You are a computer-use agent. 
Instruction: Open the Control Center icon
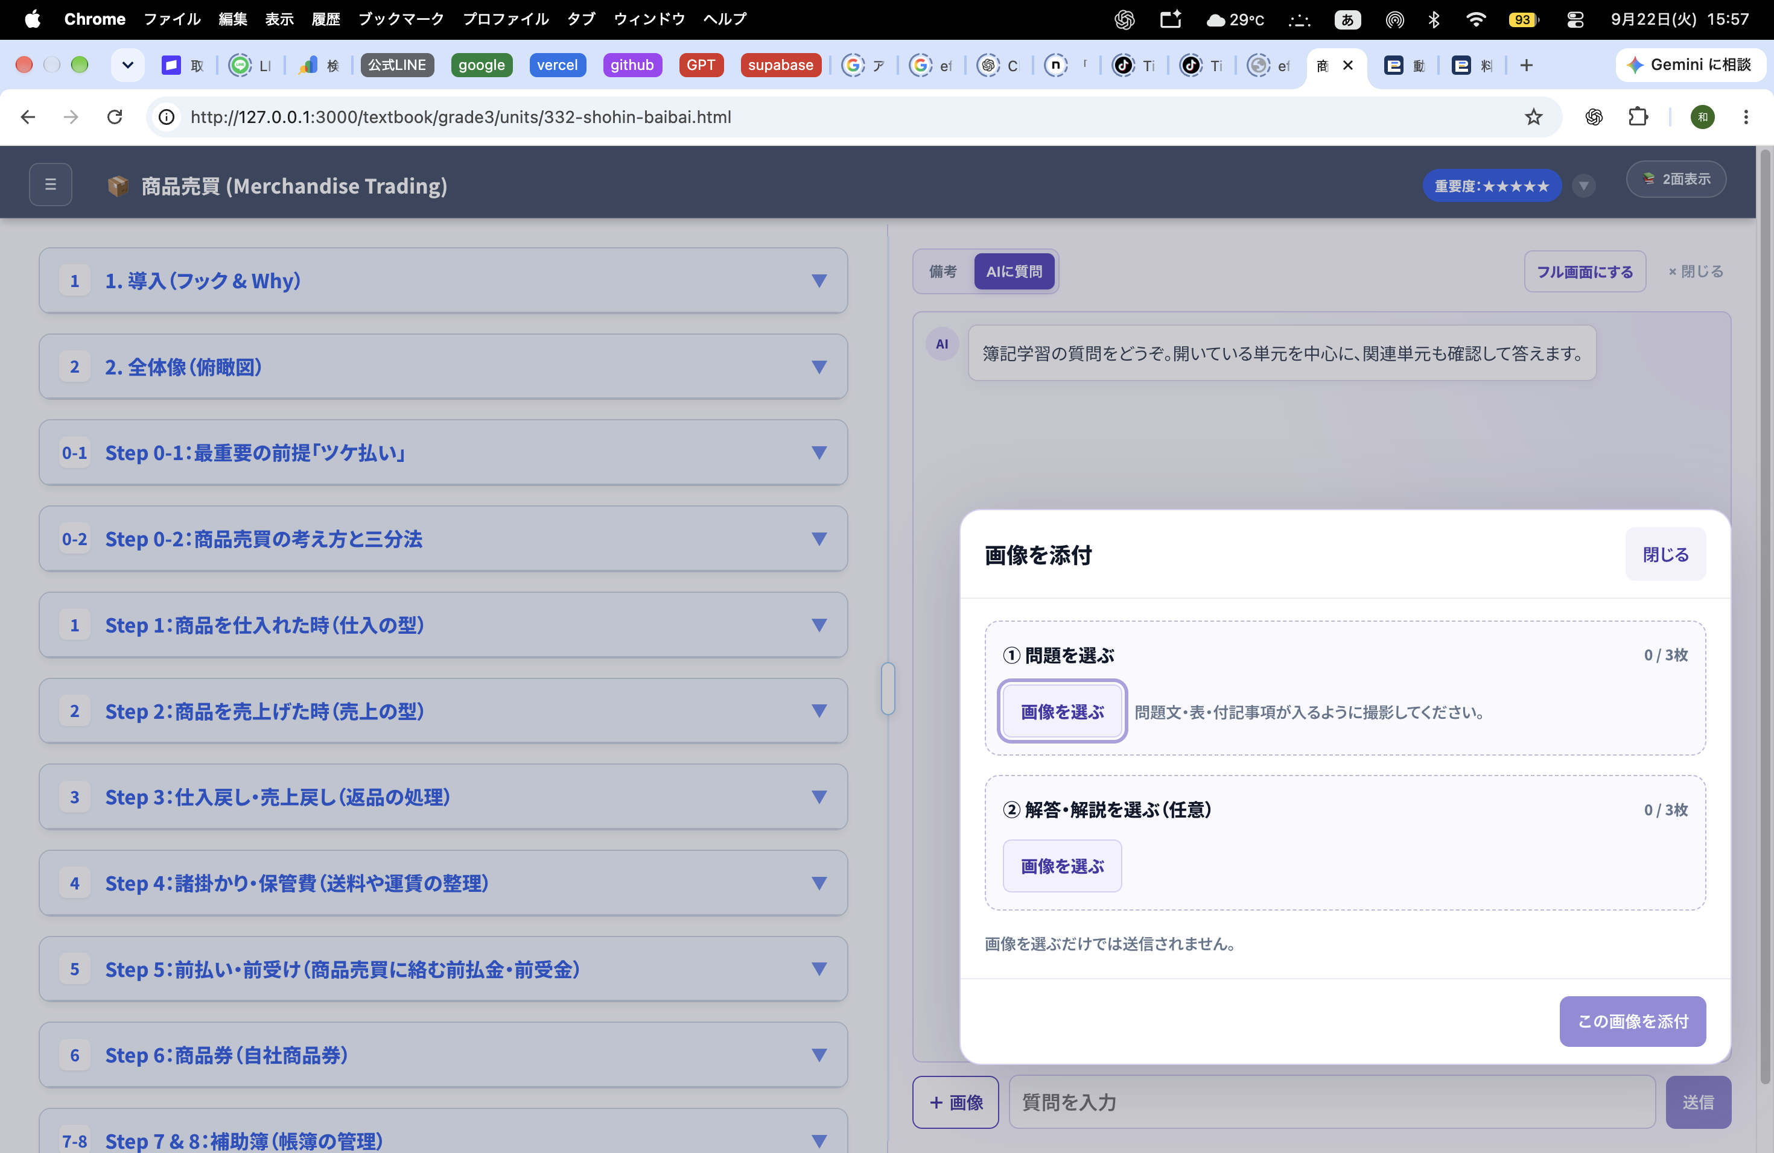click(x=1574, y=19)
